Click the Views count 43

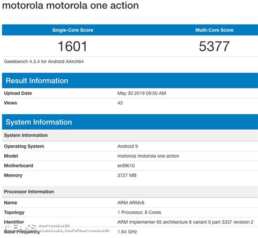[x=120, y=103]
